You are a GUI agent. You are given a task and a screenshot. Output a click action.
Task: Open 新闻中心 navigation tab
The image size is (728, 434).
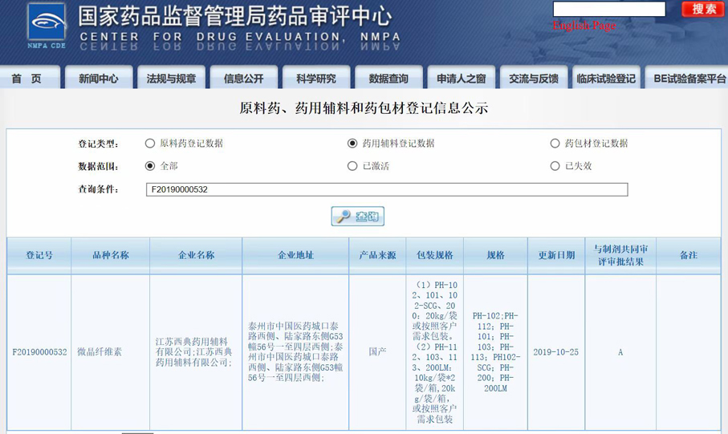[99, 79]
